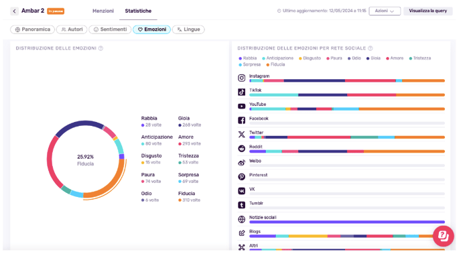Click the TikTok network icon
This screenshot has height=260, width=461.
241,92
